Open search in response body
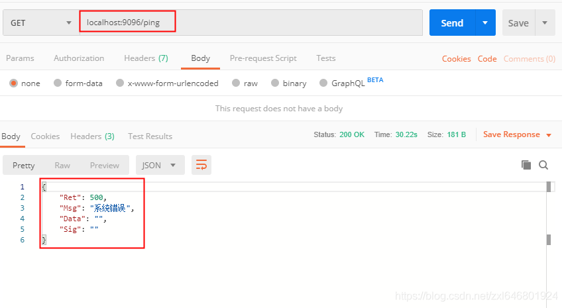Screen dimensions: 564x308 (543, 165)
